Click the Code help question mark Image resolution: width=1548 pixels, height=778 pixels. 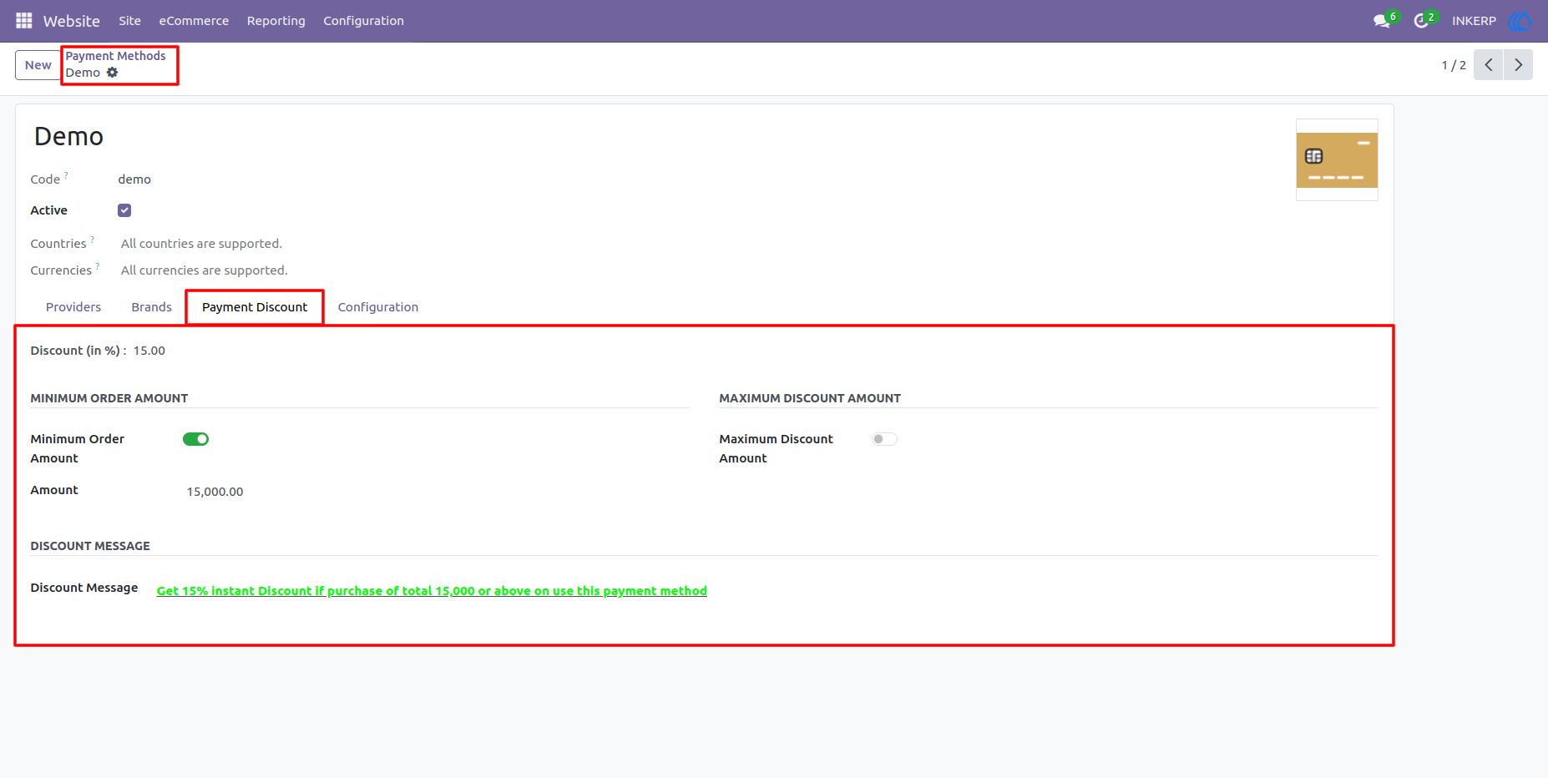coord(66,175)
